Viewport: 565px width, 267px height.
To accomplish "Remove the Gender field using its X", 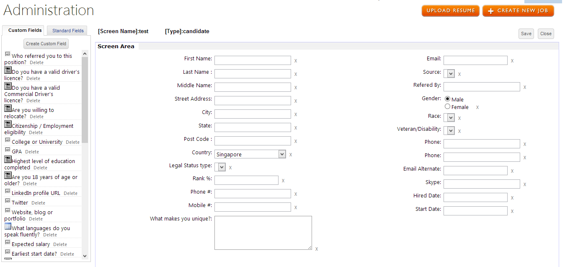I will coord(477,108).
